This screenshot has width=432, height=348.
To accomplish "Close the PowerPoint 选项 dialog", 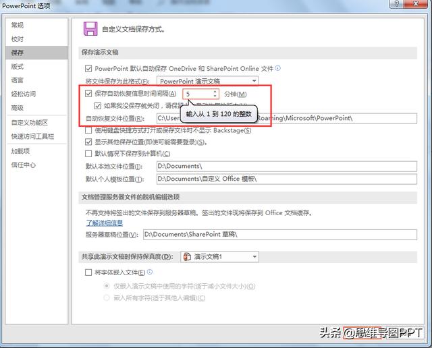I will coord(416,3).
